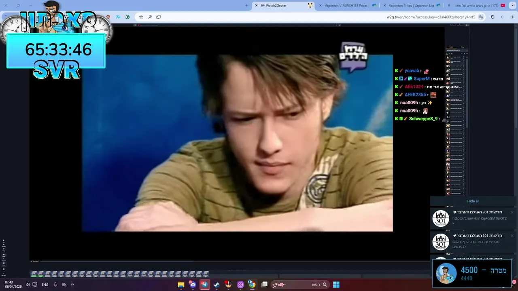
Task: Open Google Chrome from the taskbar
Action: point(252,285)
